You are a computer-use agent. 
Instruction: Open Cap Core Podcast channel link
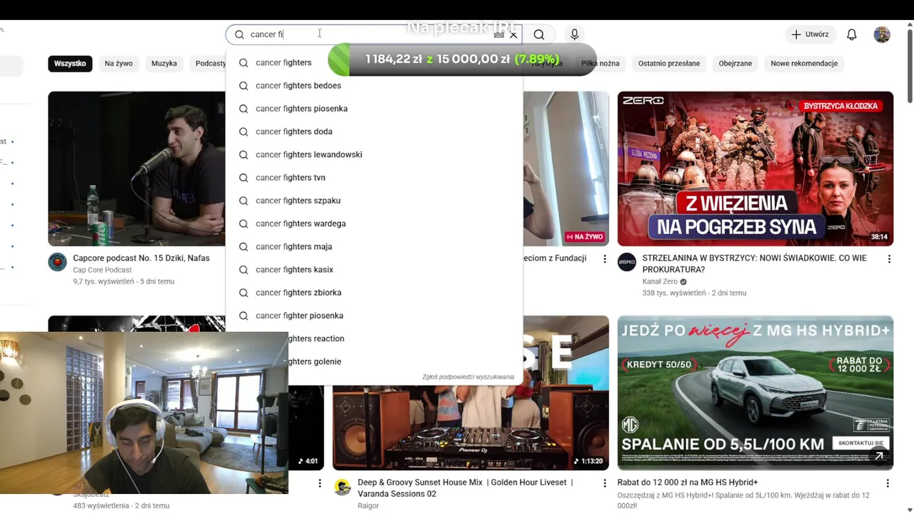[x=102, y=270]
